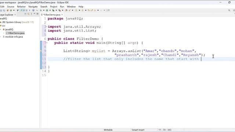Viewport: 235px width, 132px height.
Task: Collapse the imports fold at line 3
Action: point(47,26)
